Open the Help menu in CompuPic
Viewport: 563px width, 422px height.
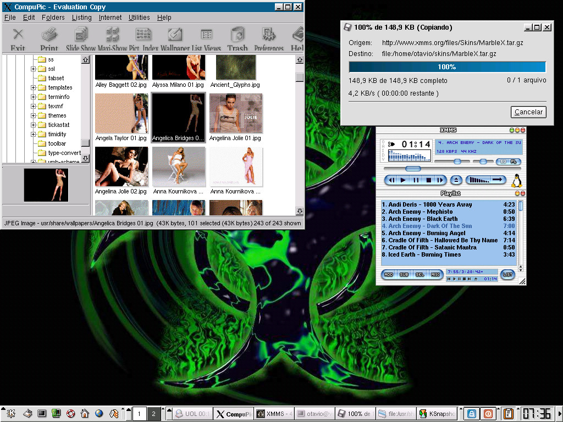164,17
